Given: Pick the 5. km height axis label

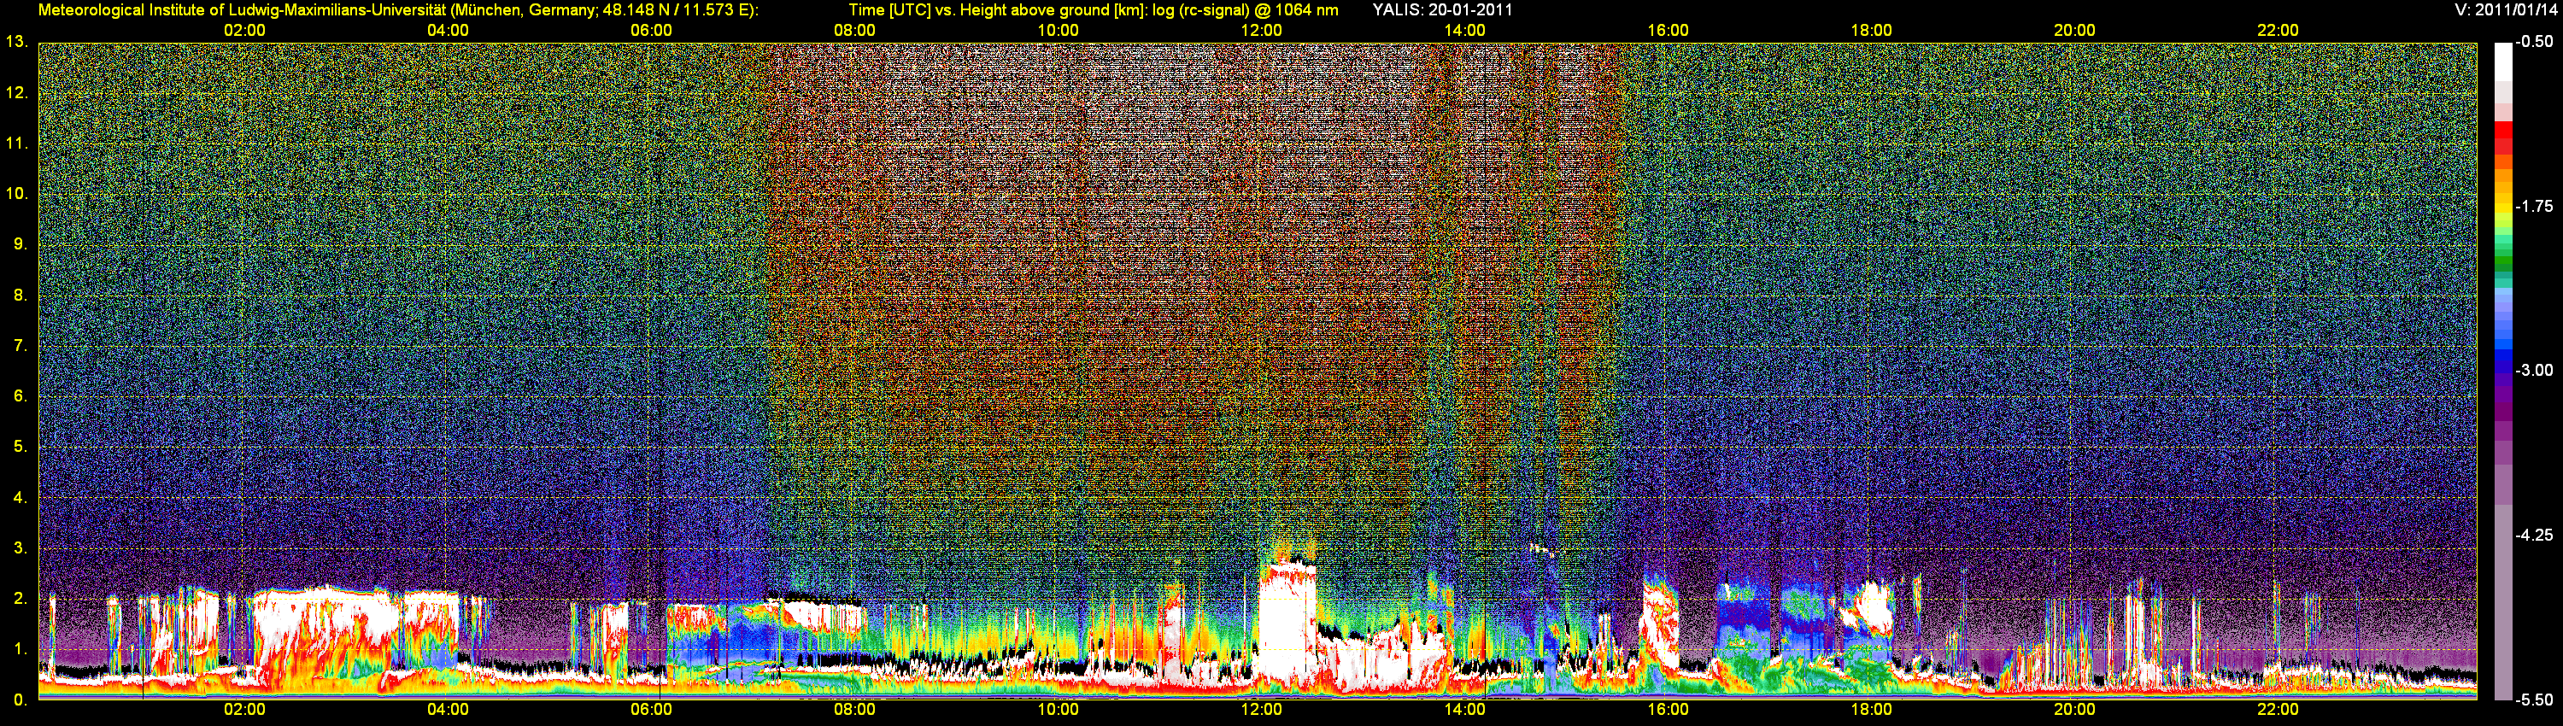Looking at the screenshot, I should click(20, 447).
